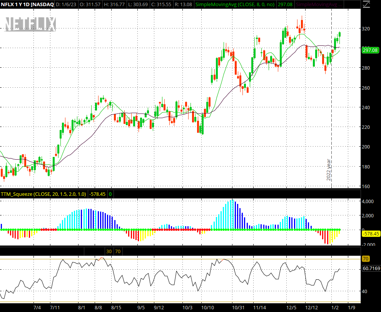Click the 12/12 date on time axis
Screen dimensions: 381x312
tap(311, 308)
